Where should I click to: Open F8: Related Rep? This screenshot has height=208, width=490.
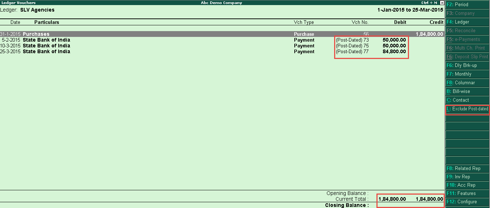(468, 168)
